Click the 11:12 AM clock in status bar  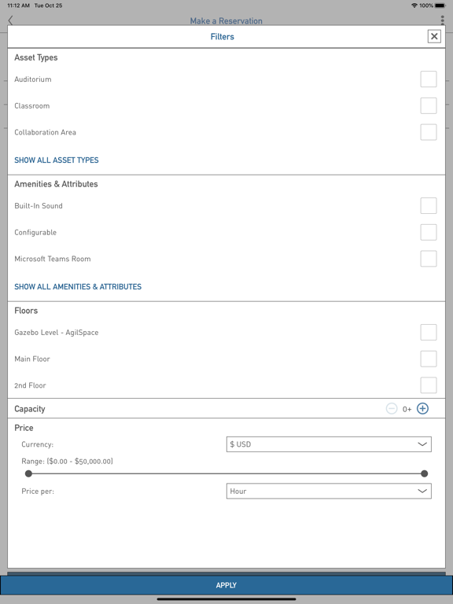click(x=19, y=6)
